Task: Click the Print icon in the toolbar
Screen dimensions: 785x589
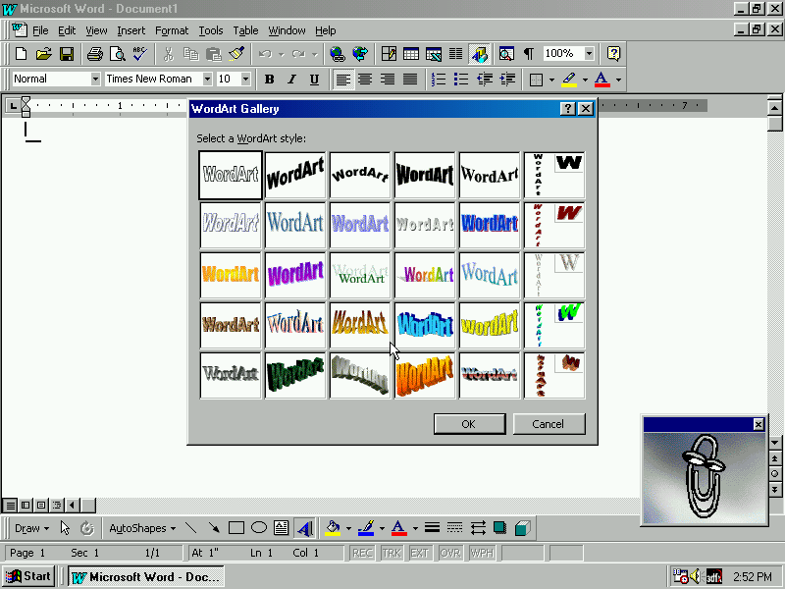Action: (x=94, y=54)
